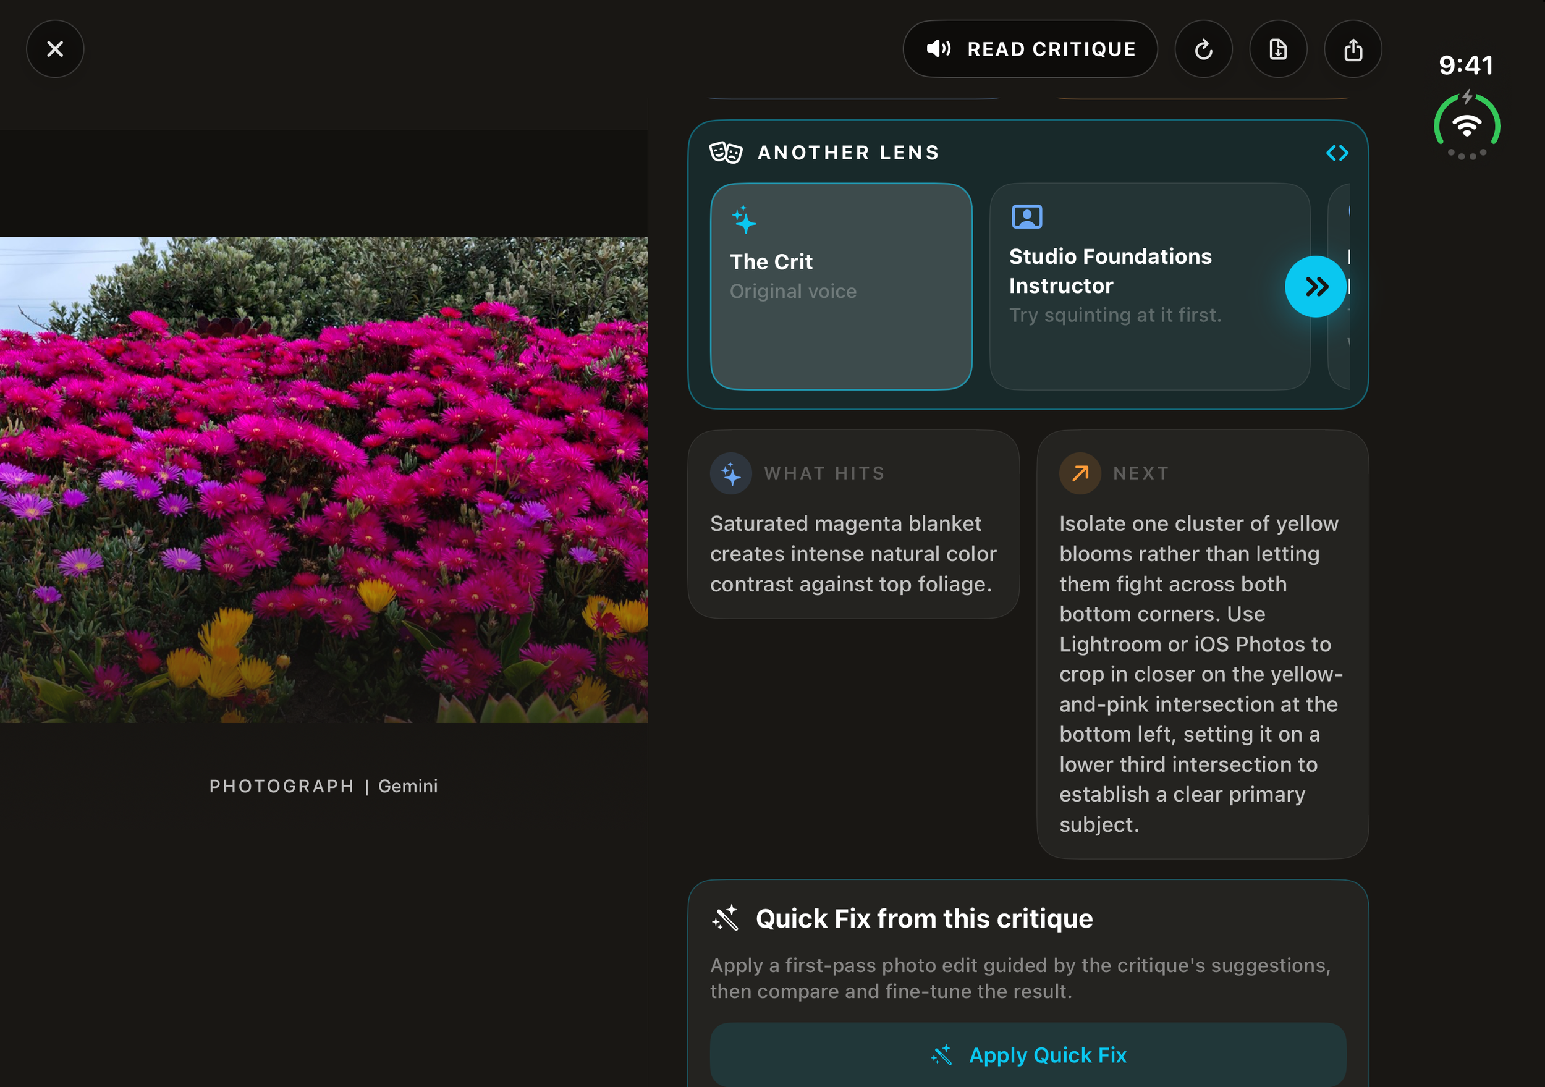Click the PHOTOGRAPH | Gemini caption
The height and width of the screenshot is (1087, 1545).
pyautogui.click(x=324, y=786)
